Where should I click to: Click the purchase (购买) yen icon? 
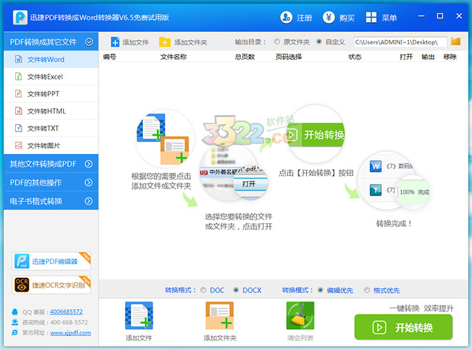[329, 17]
